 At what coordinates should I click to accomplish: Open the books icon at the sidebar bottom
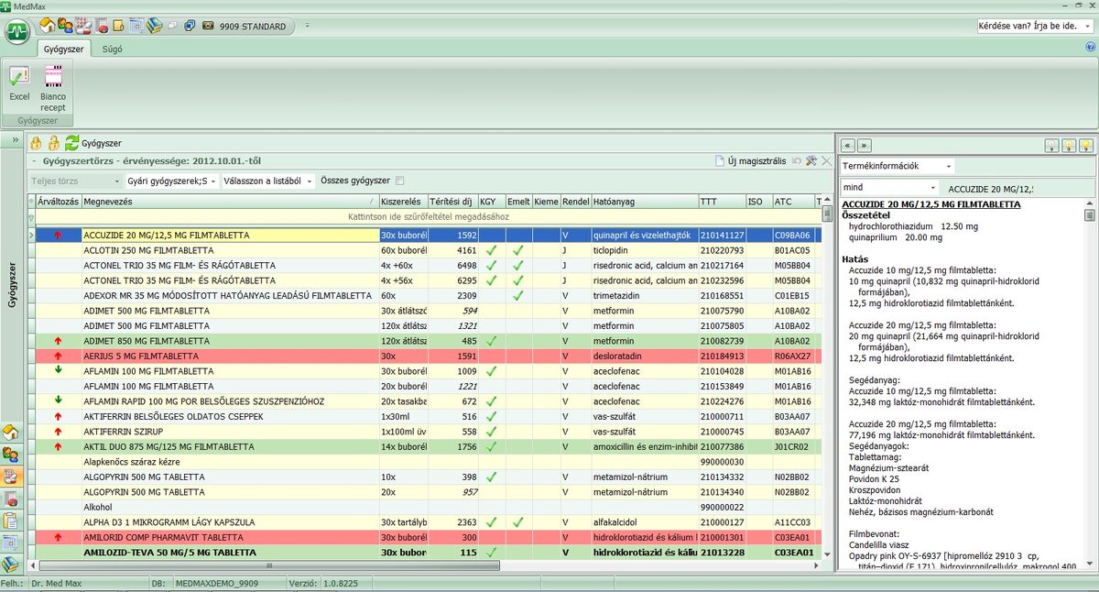pos(11,565)
